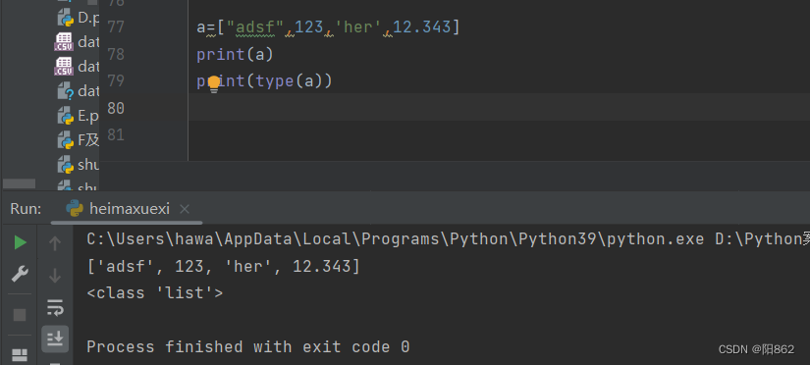Click the project panel horizontal scrollbar
Image resolution: width=810 pixels, height=365 pixels.
(x=19, y=183)
